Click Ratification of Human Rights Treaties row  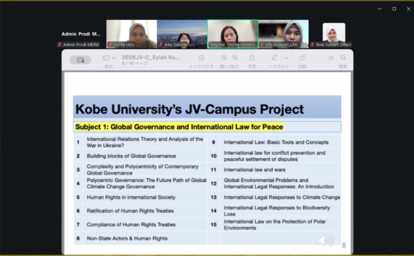[x=130, y=211]
